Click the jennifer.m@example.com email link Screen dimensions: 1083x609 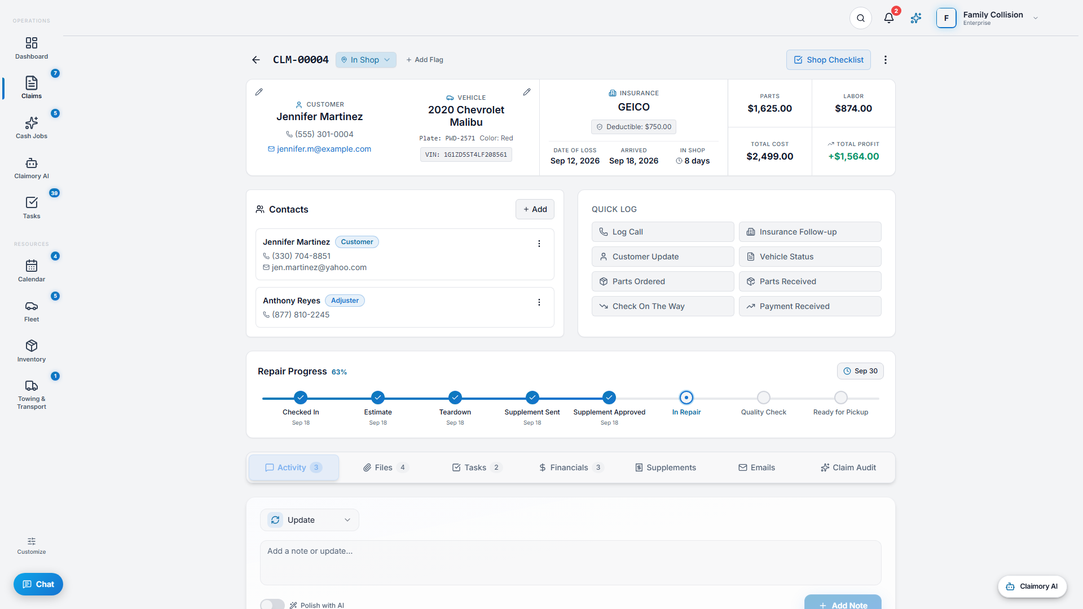point(324,149)
